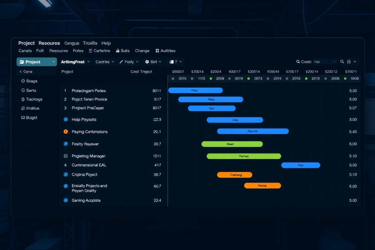The image size is (375, 250).
Task: Click the search magnifier icon beside Costel
Action: 298,62
